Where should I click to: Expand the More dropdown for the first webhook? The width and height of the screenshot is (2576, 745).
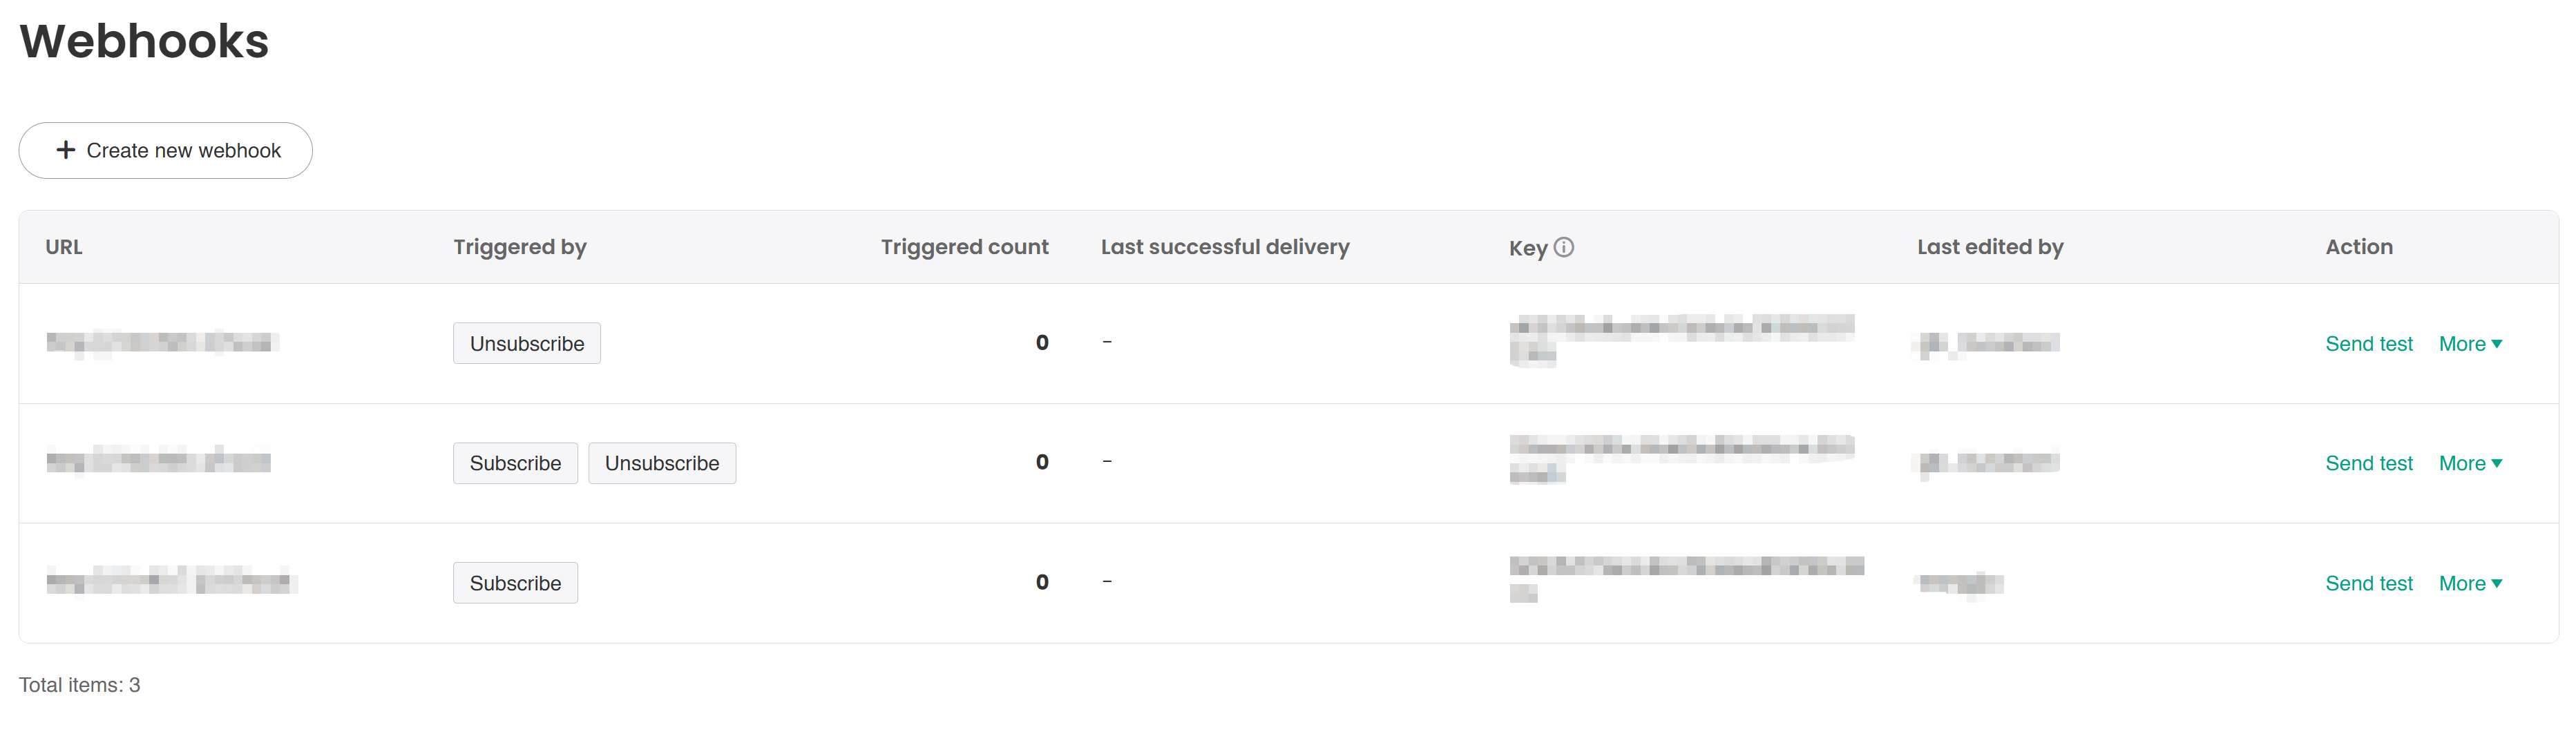tap(2470, 343)
